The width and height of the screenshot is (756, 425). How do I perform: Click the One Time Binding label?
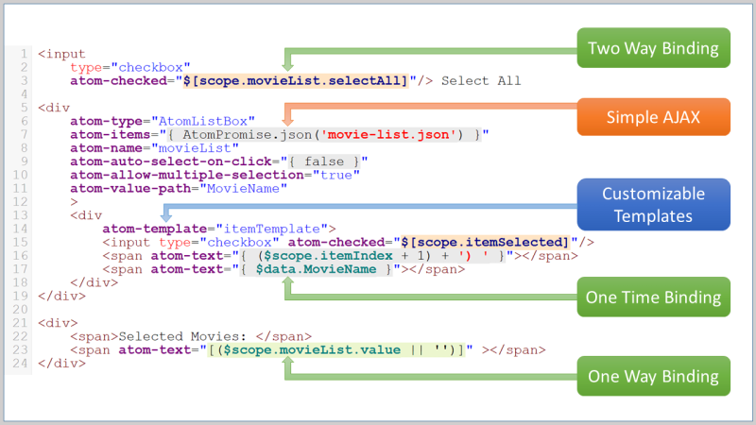pyautogui.click(x=652, y=298)
